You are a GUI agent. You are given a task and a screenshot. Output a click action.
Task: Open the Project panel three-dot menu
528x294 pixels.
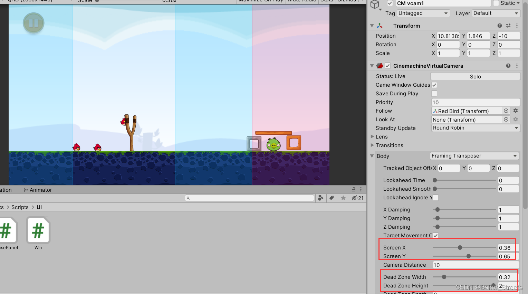pyautogui.click(x=361, y=189)
